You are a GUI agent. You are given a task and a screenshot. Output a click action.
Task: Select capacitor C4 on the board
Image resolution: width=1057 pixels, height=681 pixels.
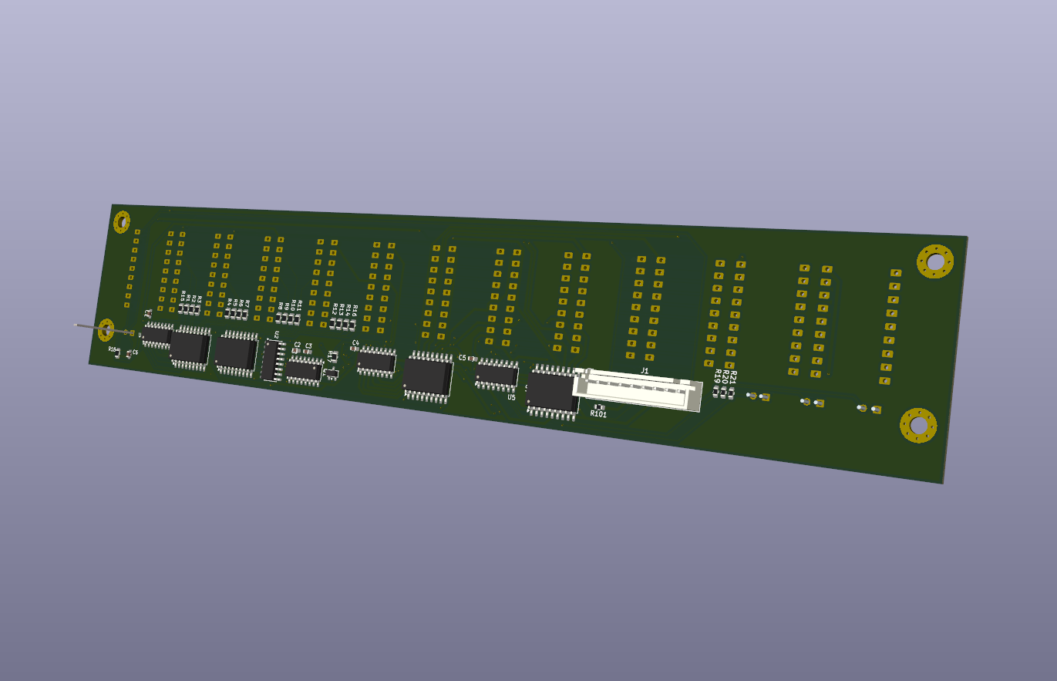354,349
